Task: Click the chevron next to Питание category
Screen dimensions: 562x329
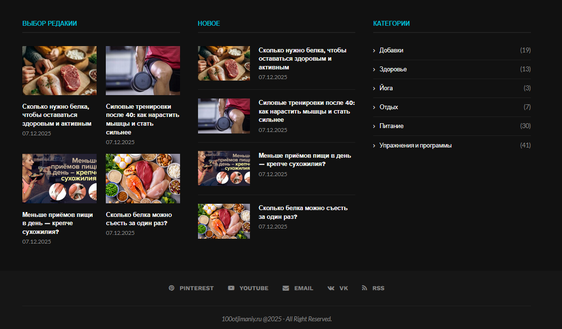Action: click(374, 126)
